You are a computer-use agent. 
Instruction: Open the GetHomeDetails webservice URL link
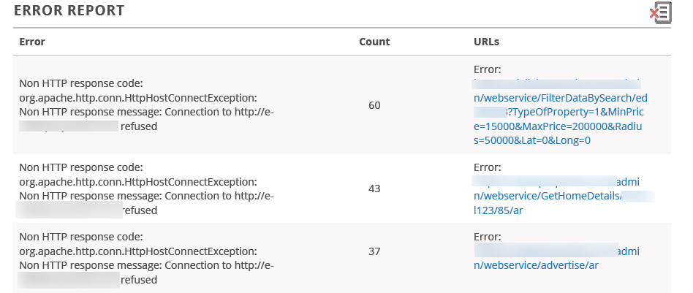[x=563, y=196]
